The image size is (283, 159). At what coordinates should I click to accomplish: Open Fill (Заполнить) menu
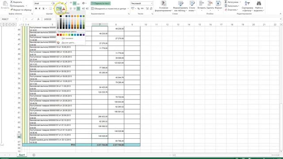pos(232,6)
